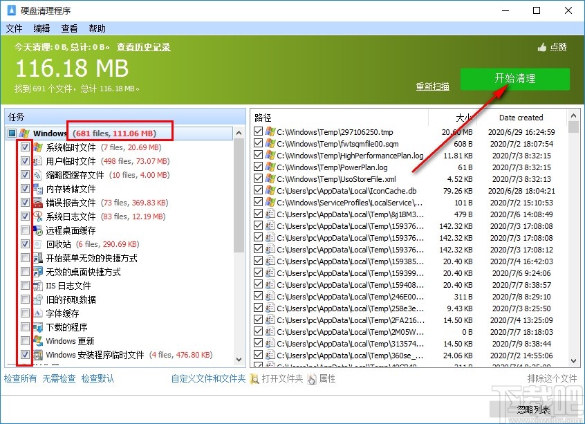Uncheck the 系统临时文件 checkbox

tap(25, 147)
